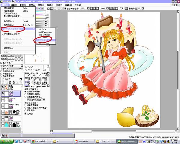This screenshot has width=180, height=144.
Task: Choose the 油漆桶 bucket fill tool
Action: [27, 83]
